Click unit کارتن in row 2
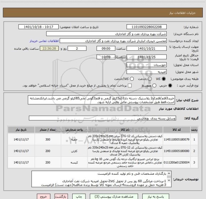 [x=74, y=151]
